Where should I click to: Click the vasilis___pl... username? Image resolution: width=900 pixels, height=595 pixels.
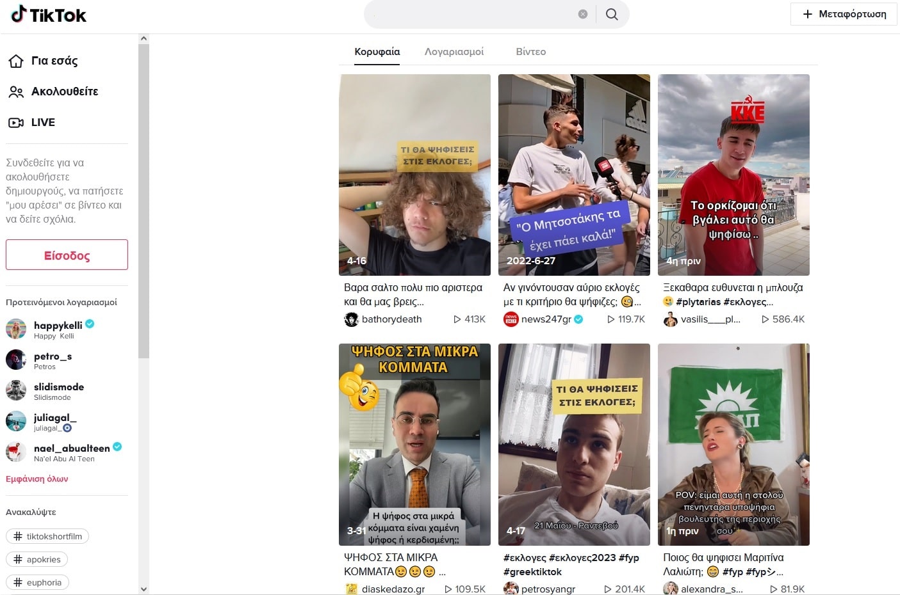pos(710,319)
